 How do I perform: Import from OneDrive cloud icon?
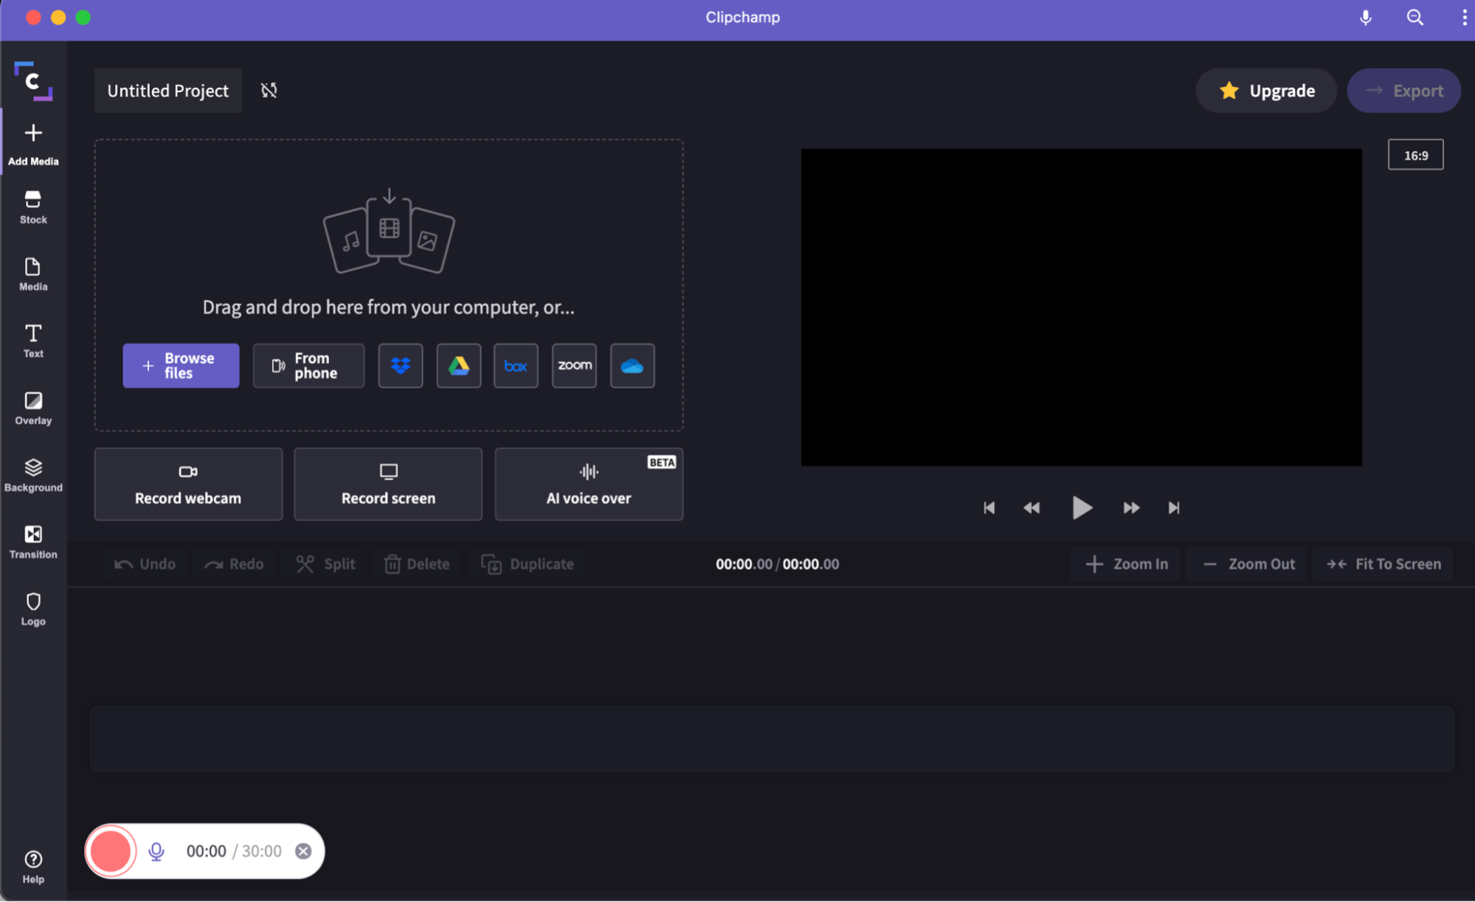632,366
